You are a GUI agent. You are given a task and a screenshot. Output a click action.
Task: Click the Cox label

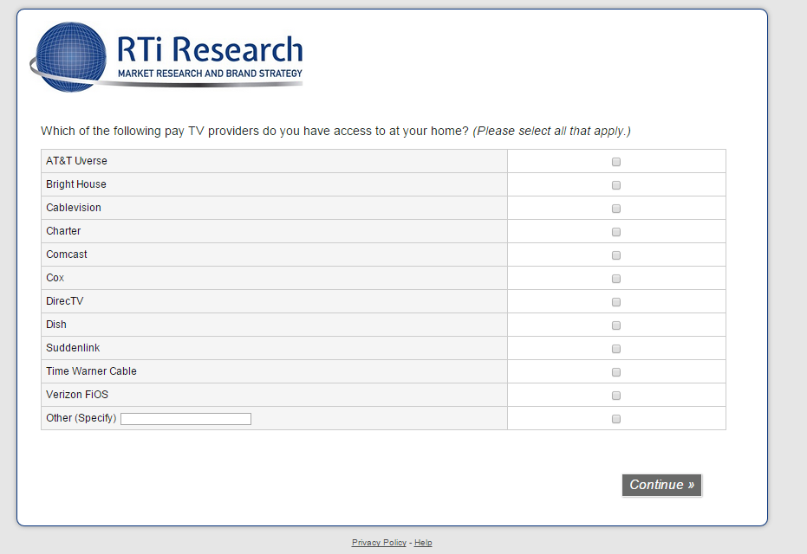[55, 278]
